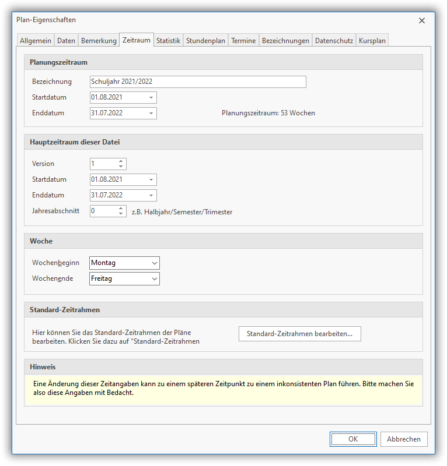Screen dimensions: 447x466
Task: Switch to the Termine tab
Action: point(243,41)
